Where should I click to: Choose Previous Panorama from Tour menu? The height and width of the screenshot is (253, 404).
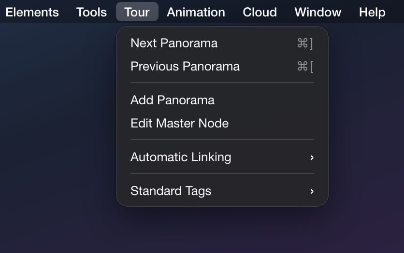tap(222, 67)
